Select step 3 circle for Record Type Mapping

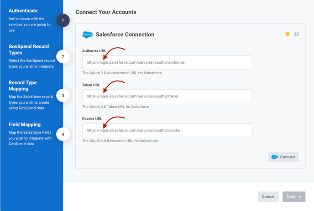coord(63,95)
